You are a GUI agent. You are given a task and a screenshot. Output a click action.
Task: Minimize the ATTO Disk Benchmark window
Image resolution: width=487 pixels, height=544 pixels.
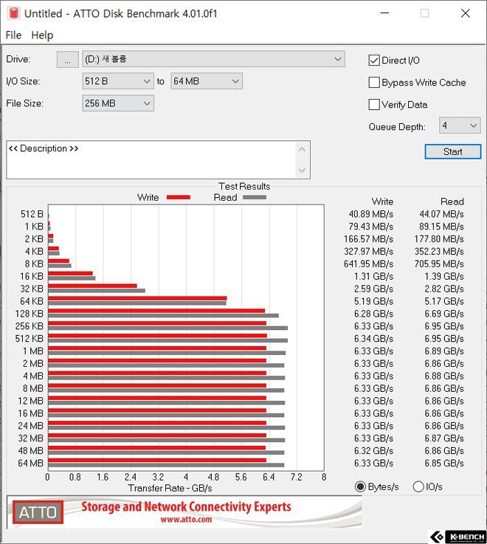[x=384, y=13]
